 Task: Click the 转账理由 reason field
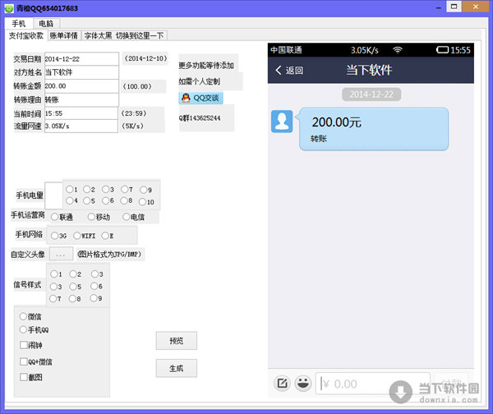click(81, 100)
